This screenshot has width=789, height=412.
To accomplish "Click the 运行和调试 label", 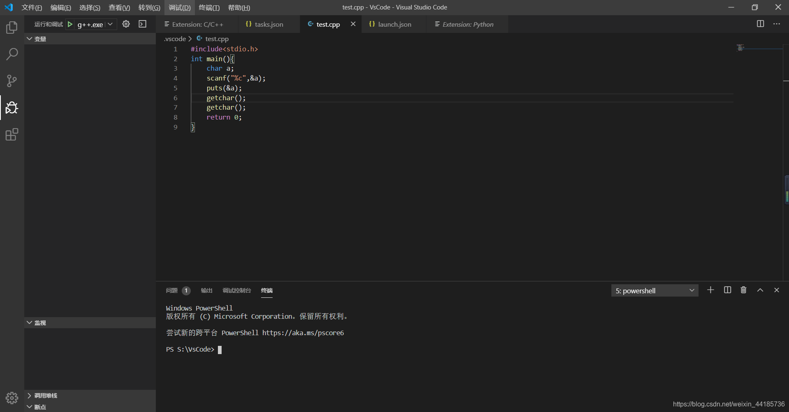I will tap(49, 24).
